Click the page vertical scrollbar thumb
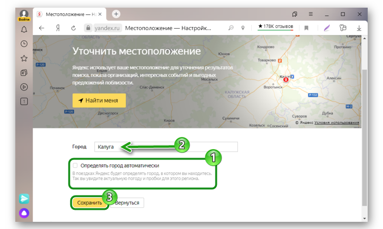The width and height of the screenshot is (383, 229). click(x=364, y=137)
